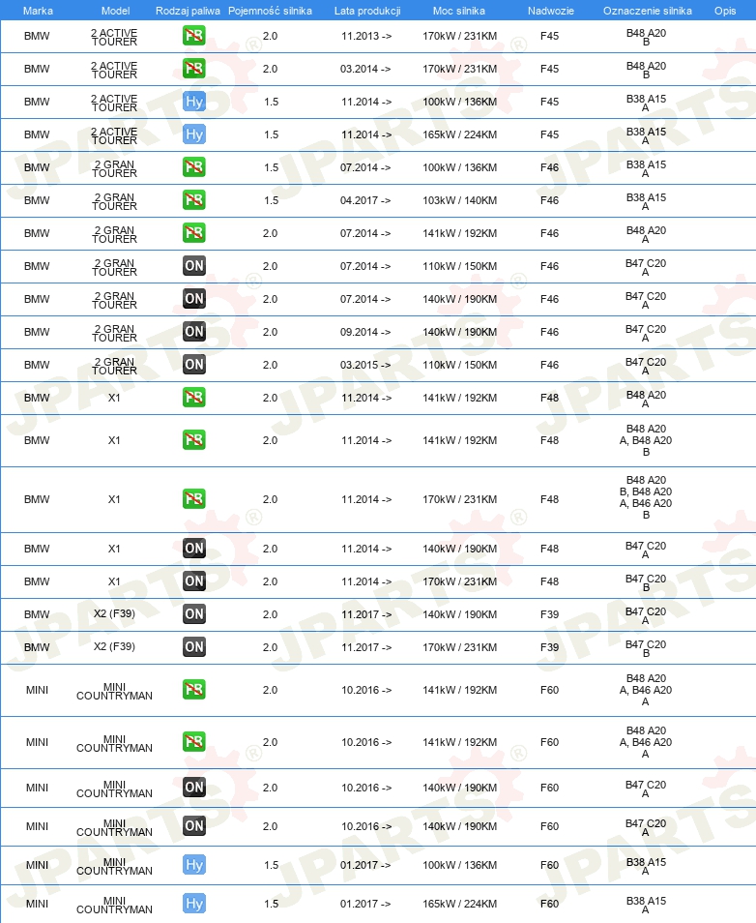
Task: Click ON diesel icon in X1 140kW / 190KM row
Action: click(194, 549)
